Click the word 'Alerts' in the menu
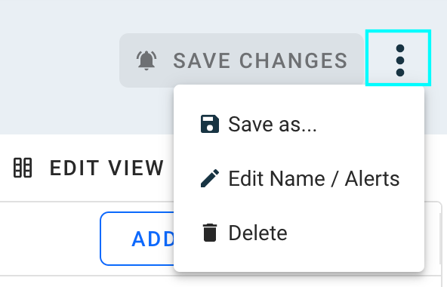The width and height of the screenshot is (447, 287). pos(372,178)
